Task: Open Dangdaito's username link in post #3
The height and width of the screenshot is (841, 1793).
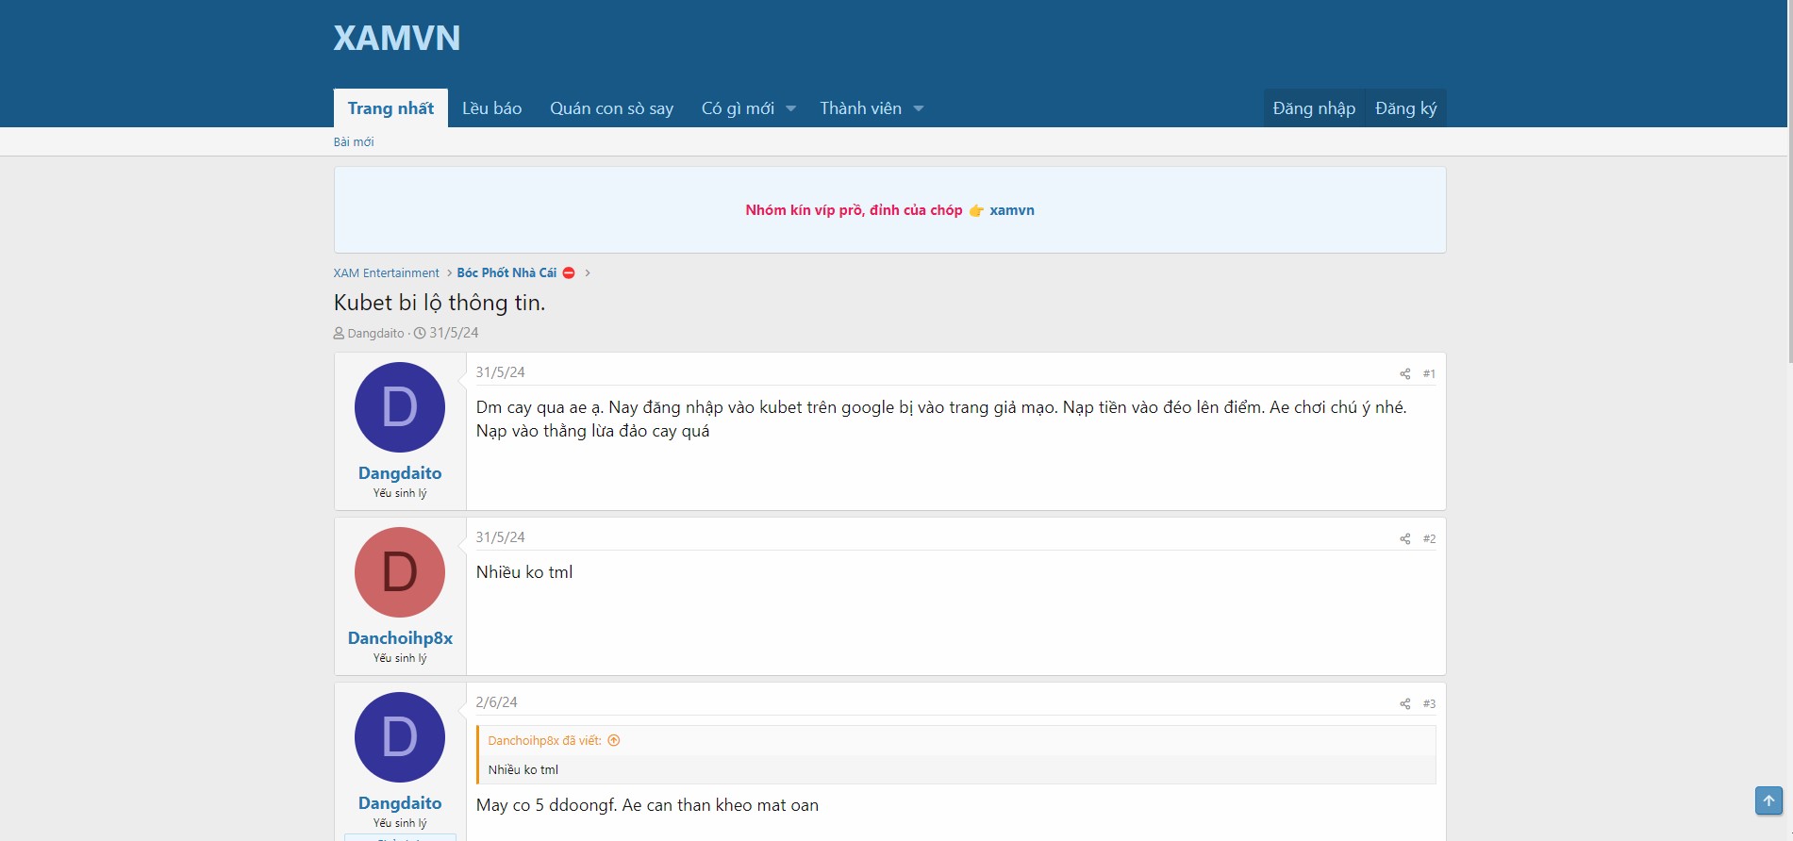Action: click(400, 803)
